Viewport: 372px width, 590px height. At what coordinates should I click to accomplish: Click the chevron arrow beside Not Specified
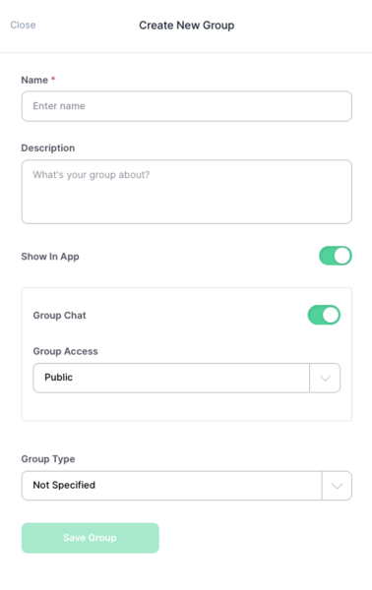[337, 486]
